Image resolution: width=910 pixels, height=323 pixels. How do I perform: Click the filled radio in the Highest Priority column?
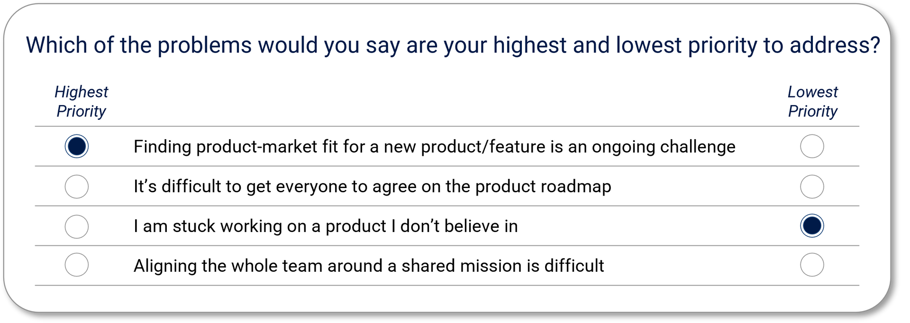76,146
